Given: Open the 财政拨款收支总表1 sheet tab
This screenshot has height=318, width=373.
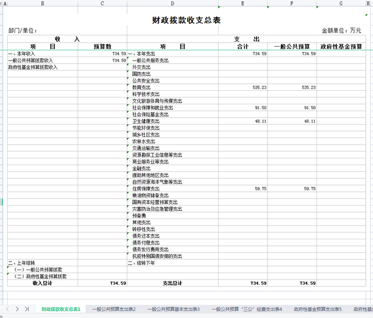Looking at the screenshot, I should [61, 309].
